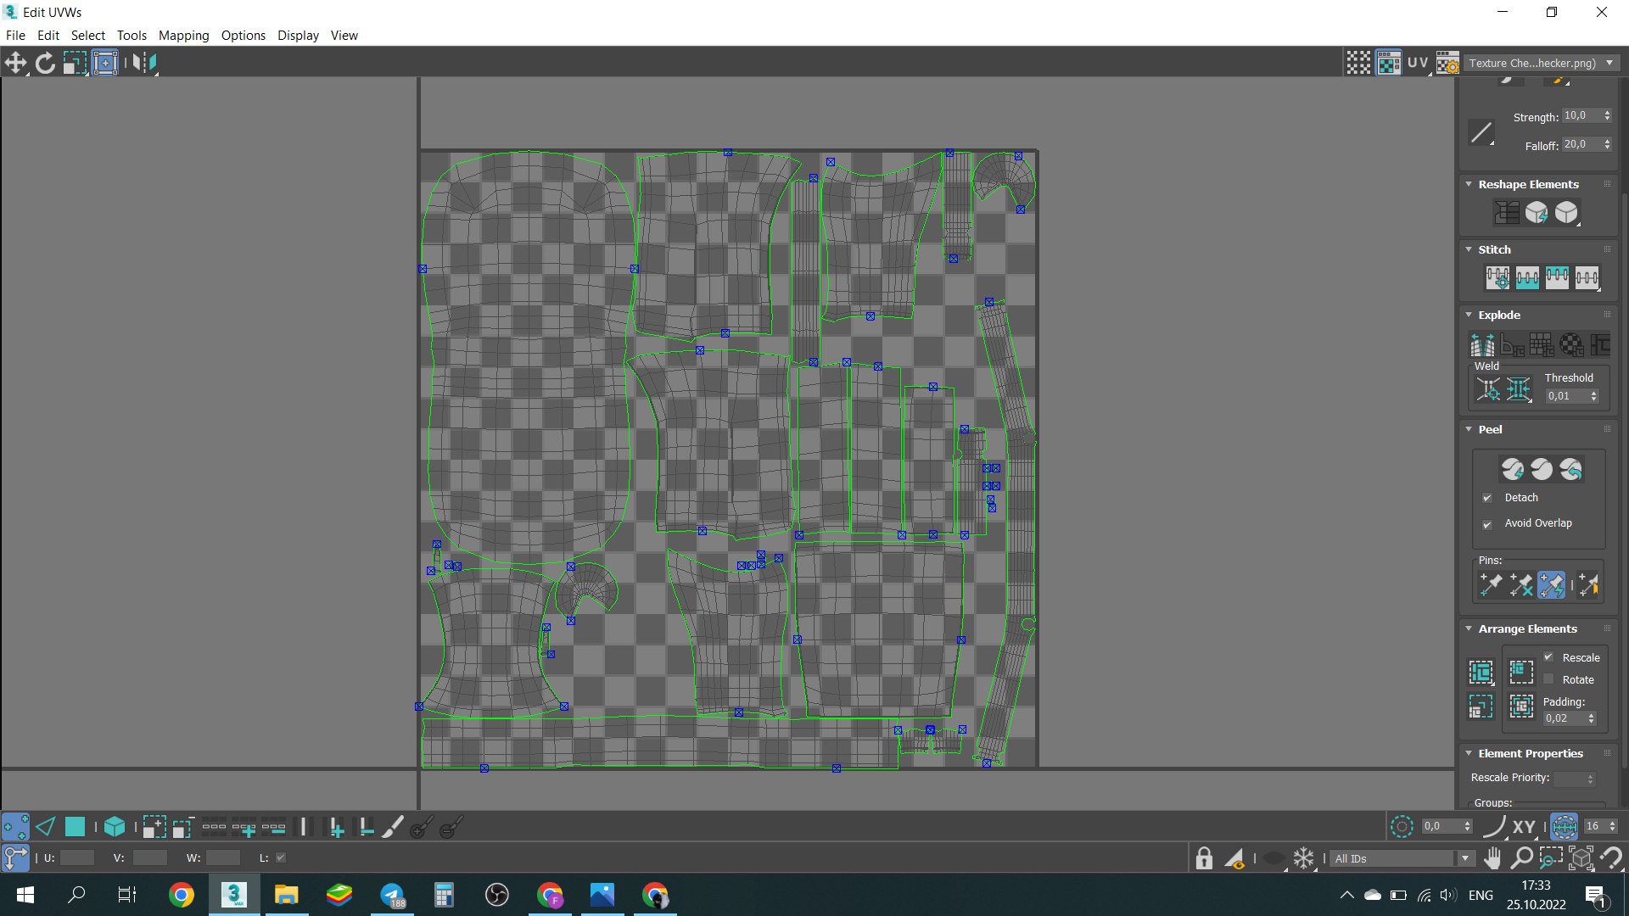Click the Pack Custom icon in Arrange Elements
Viewport: 1629px width, 916px height.
point(1481,673)
